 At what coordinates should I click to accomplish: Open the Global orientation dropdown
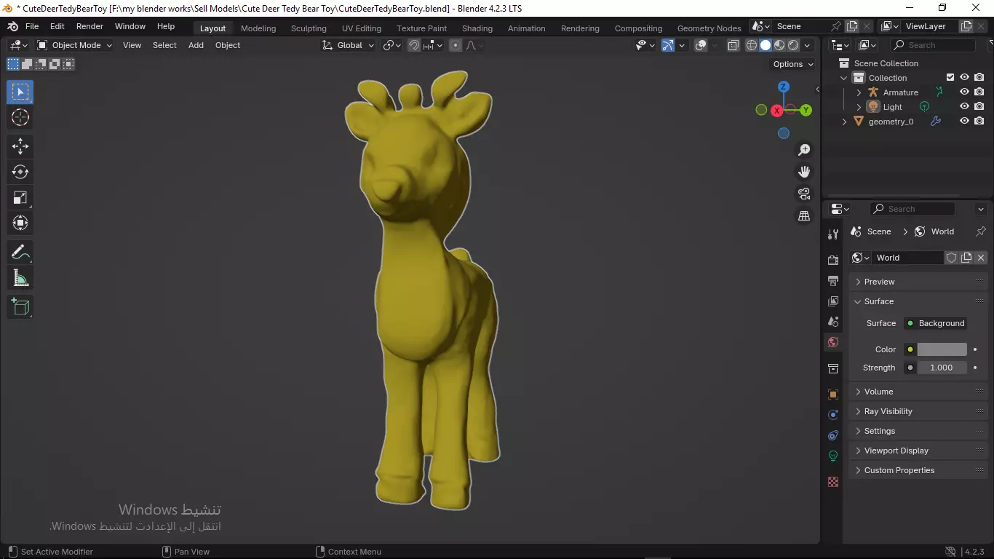(x=349, y=45)
